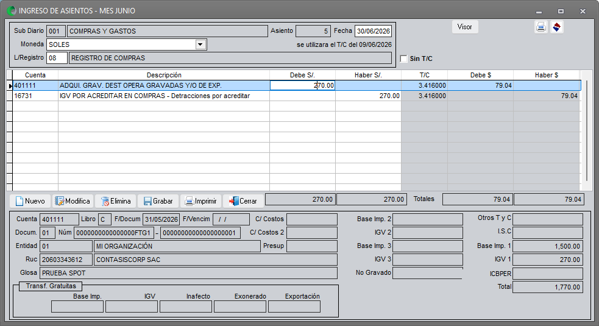Image resolution: width=599 pixels, height=326 pixels.
Task: Click the IGV 1 field 270.00
Action: point(548,260)
